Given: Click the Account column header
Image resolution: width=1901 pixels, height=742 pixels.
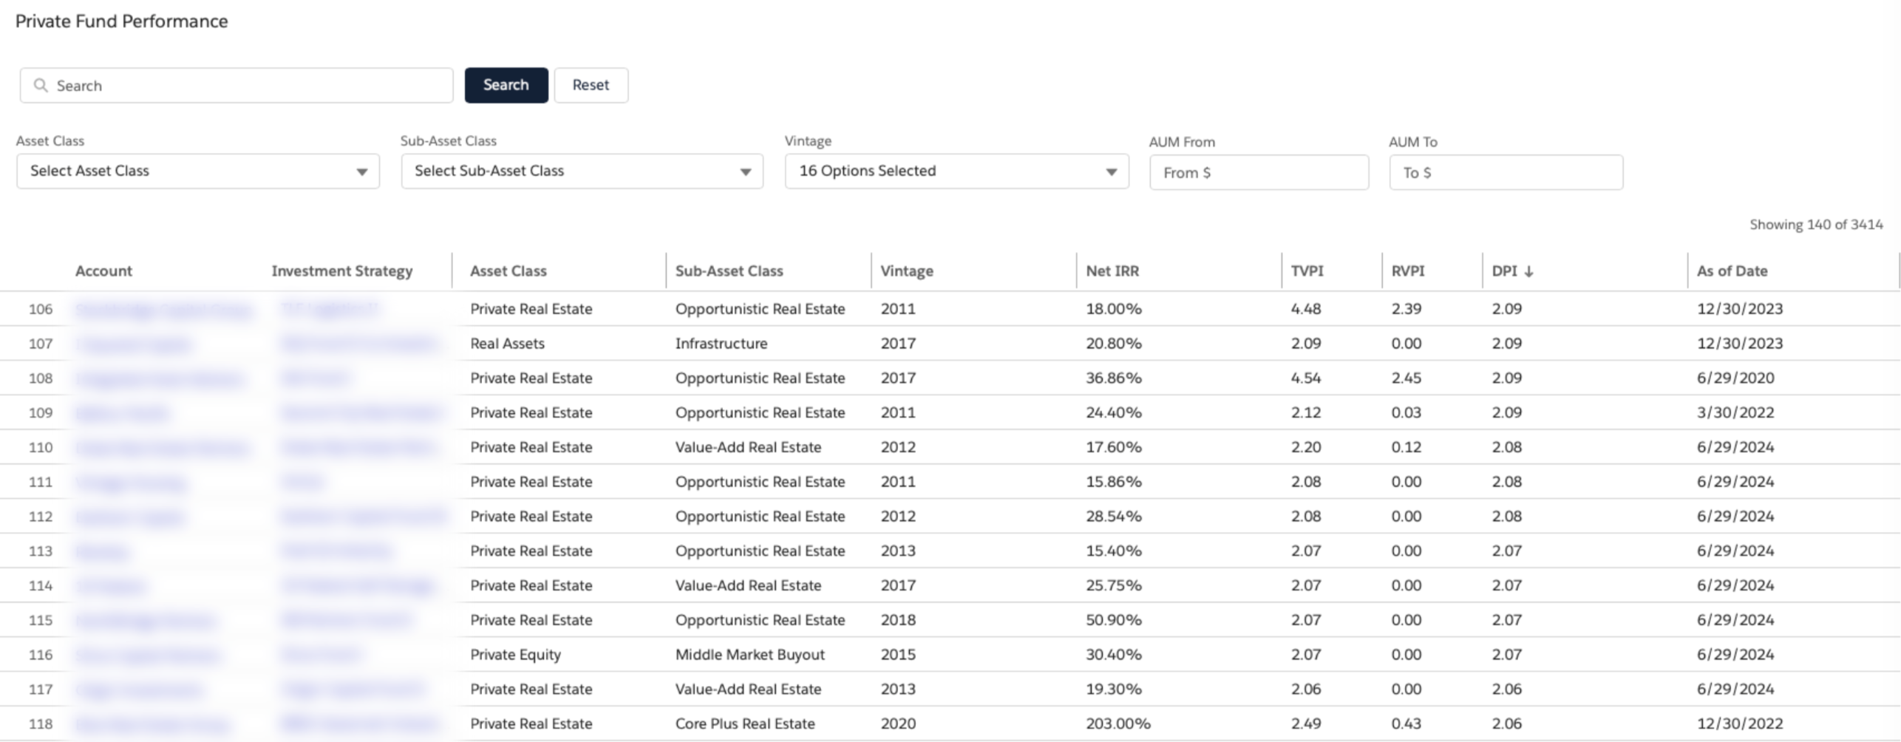Looking at the screenshot, I should tap(103, 271).
